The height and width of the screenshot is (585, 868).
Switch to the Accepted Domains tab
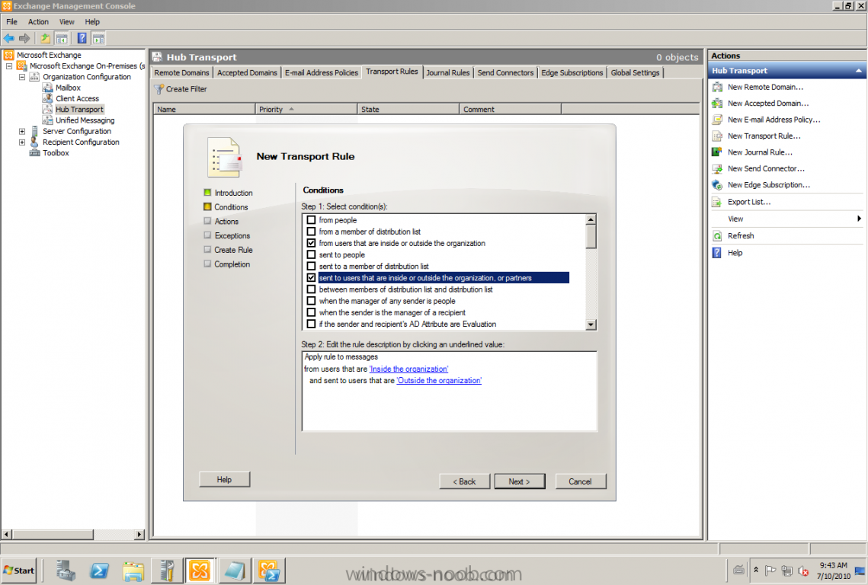coord(247,72)
